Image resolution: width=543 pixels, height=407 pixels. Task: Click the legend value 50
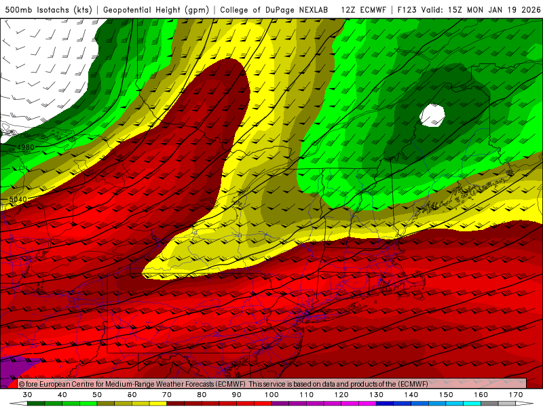click(97, 395)
